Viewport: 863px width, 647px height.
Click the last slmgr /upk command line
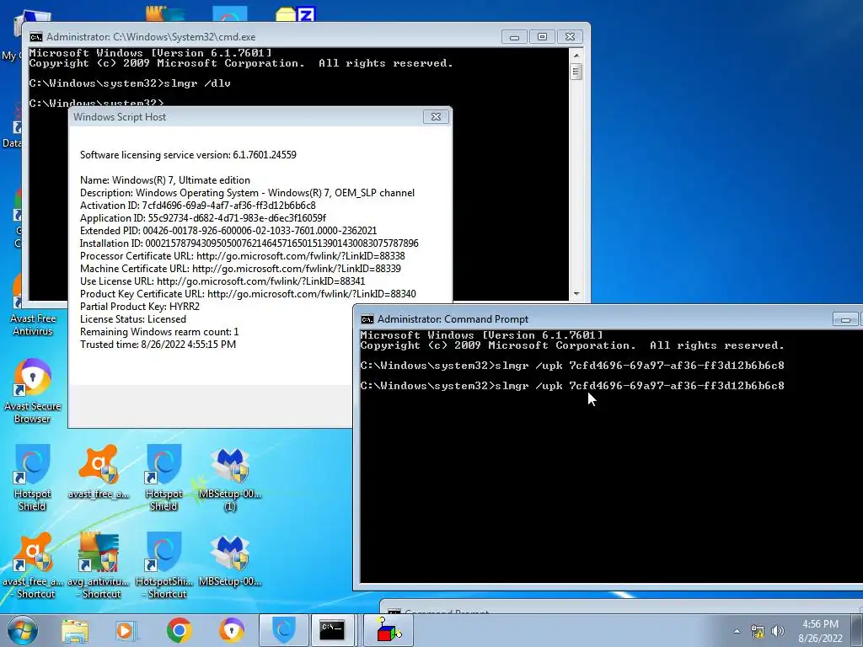tap(572, 386)
